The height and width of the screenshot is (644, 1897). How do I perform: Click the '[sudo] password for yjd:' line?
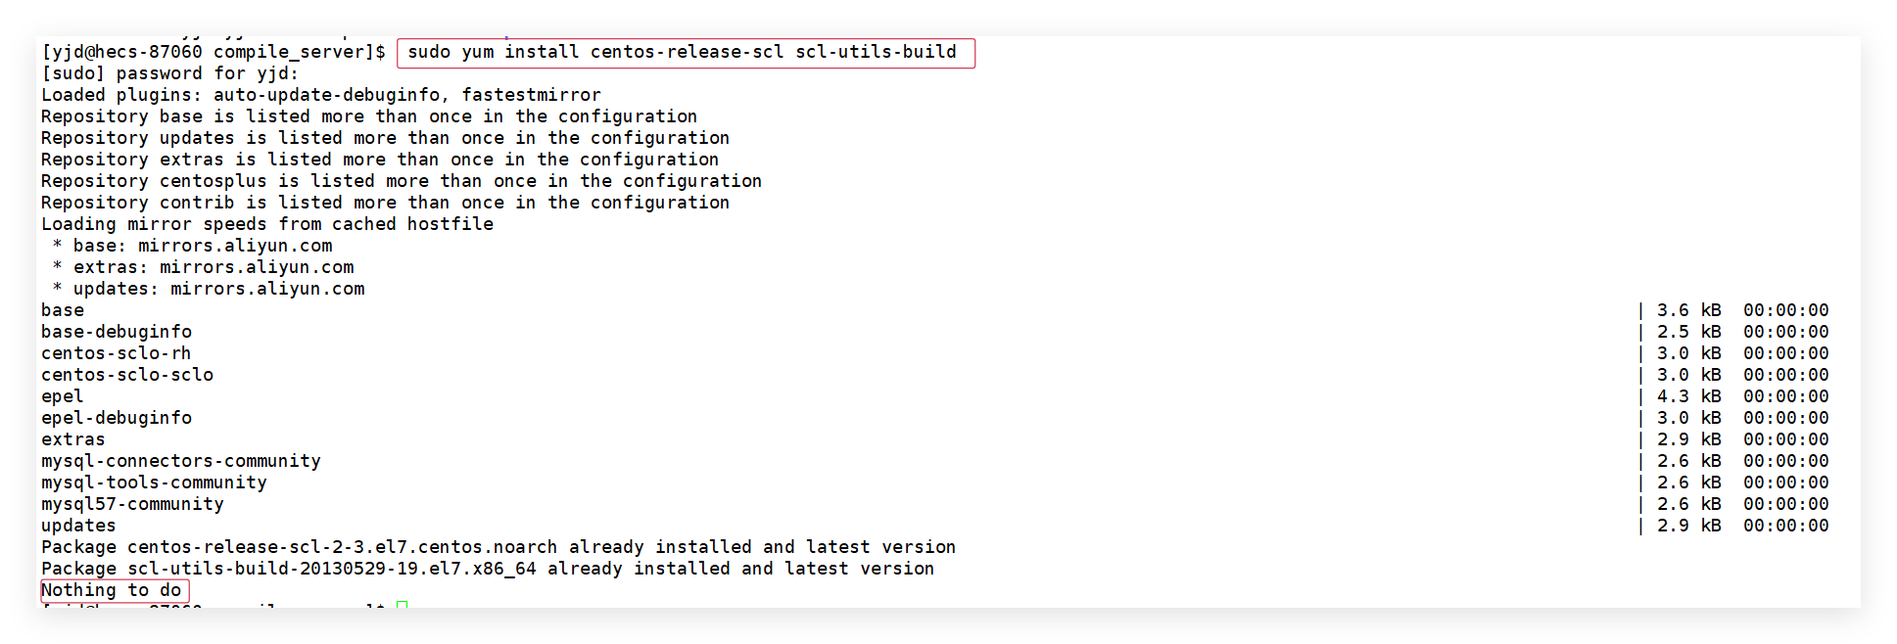pyautogui.click(x=169, y=73)
